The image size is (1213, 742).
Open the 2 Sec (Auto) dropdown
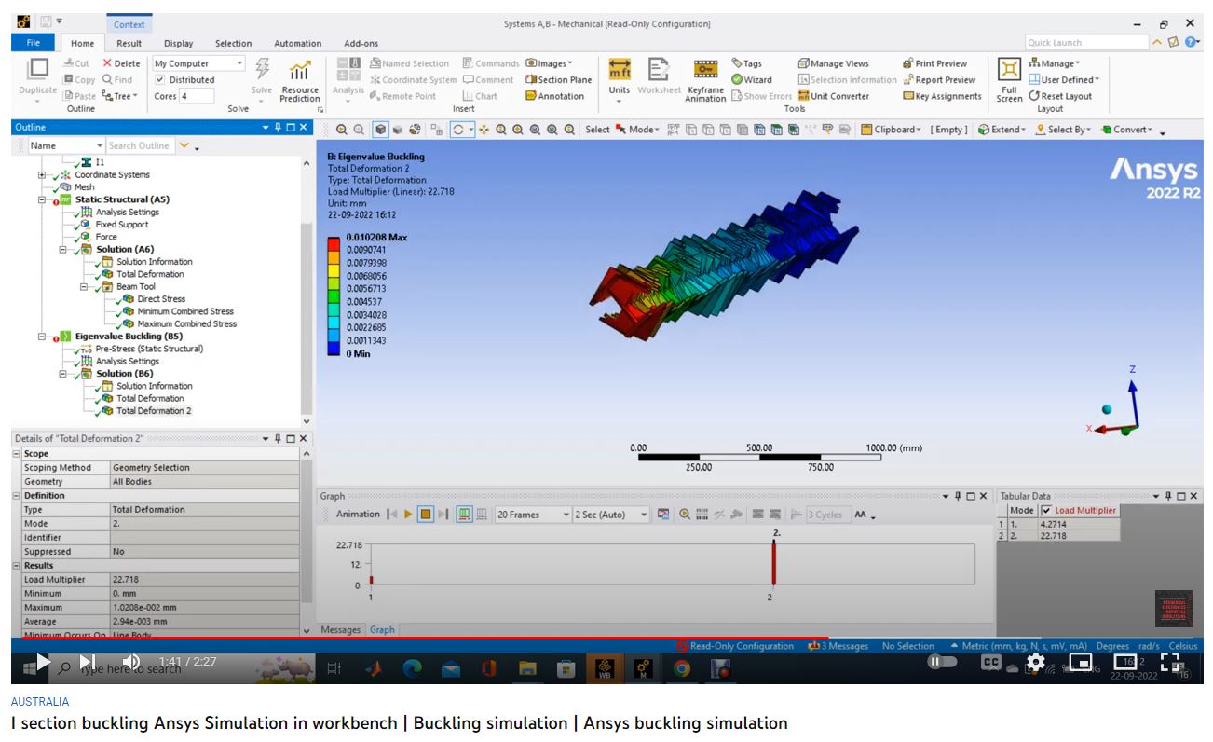pyautogui.click(x=610, y=515)
